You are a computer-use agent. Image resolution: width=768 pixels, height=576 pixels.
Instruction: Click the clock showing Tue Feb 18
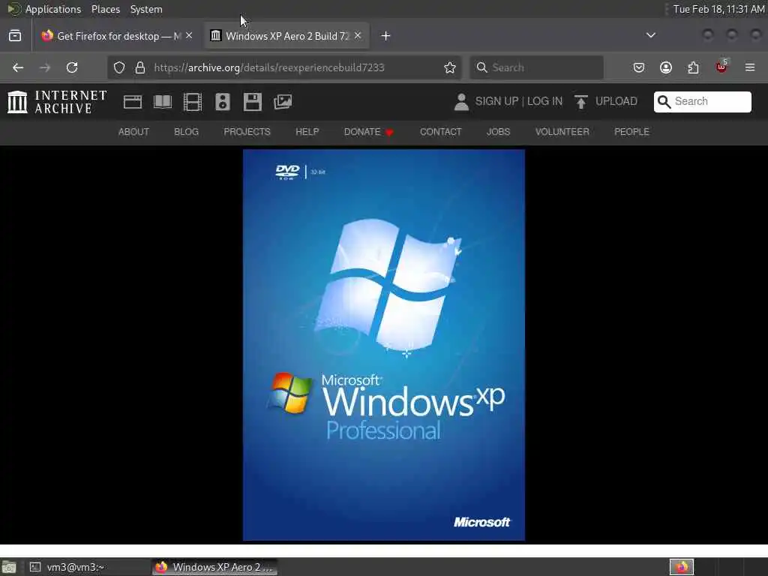pos(718,9)
